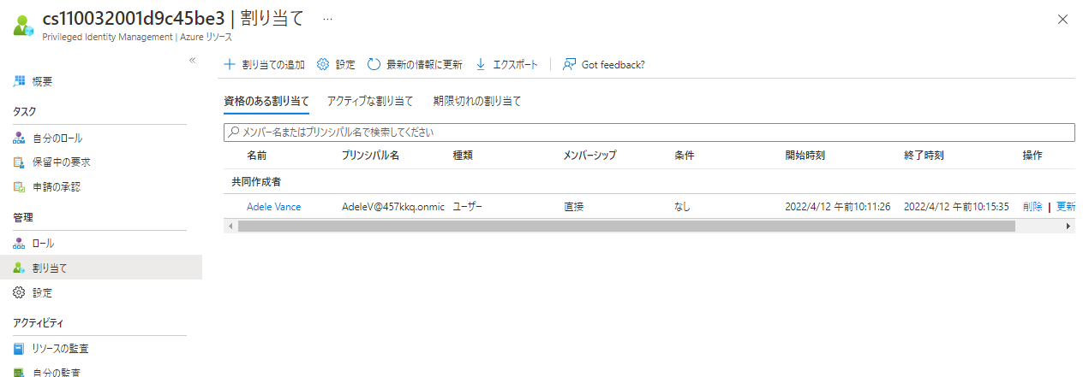1083x377 pixels.
Task: Click the 開始時刻 column header
Action: pyautogui.click(x=805, y=156)
